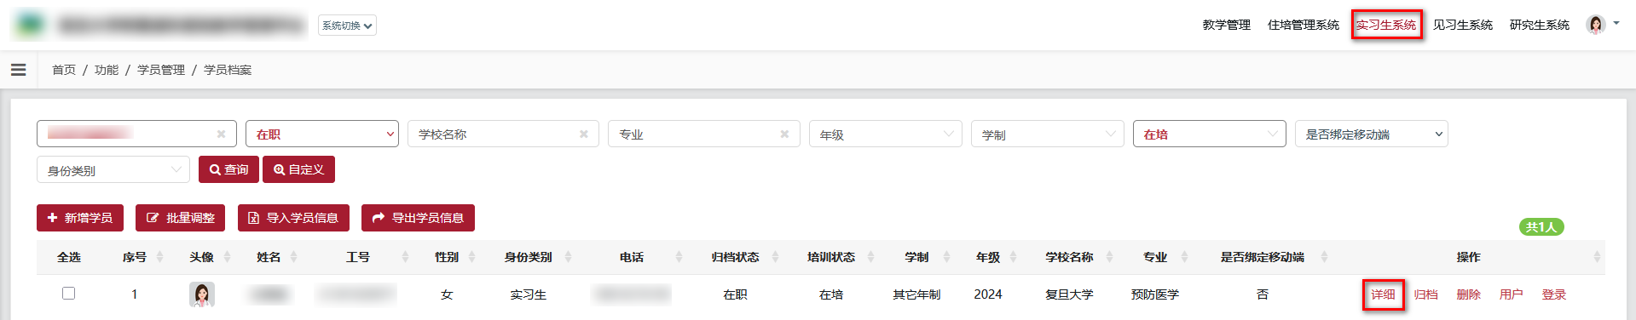Screen dimensions: 1636x320
Task: Open the 在培 training status dropdown
Action: click(x=1210, y=134)
